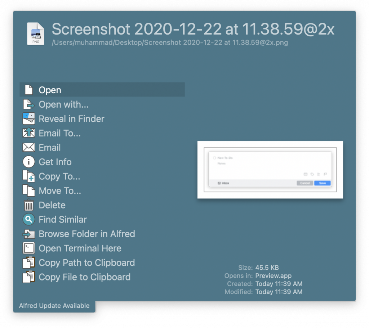This screenshot has width=369, height=328.
Task: Click the Size 45.5 KB value
Action: (x=267, y=268)
